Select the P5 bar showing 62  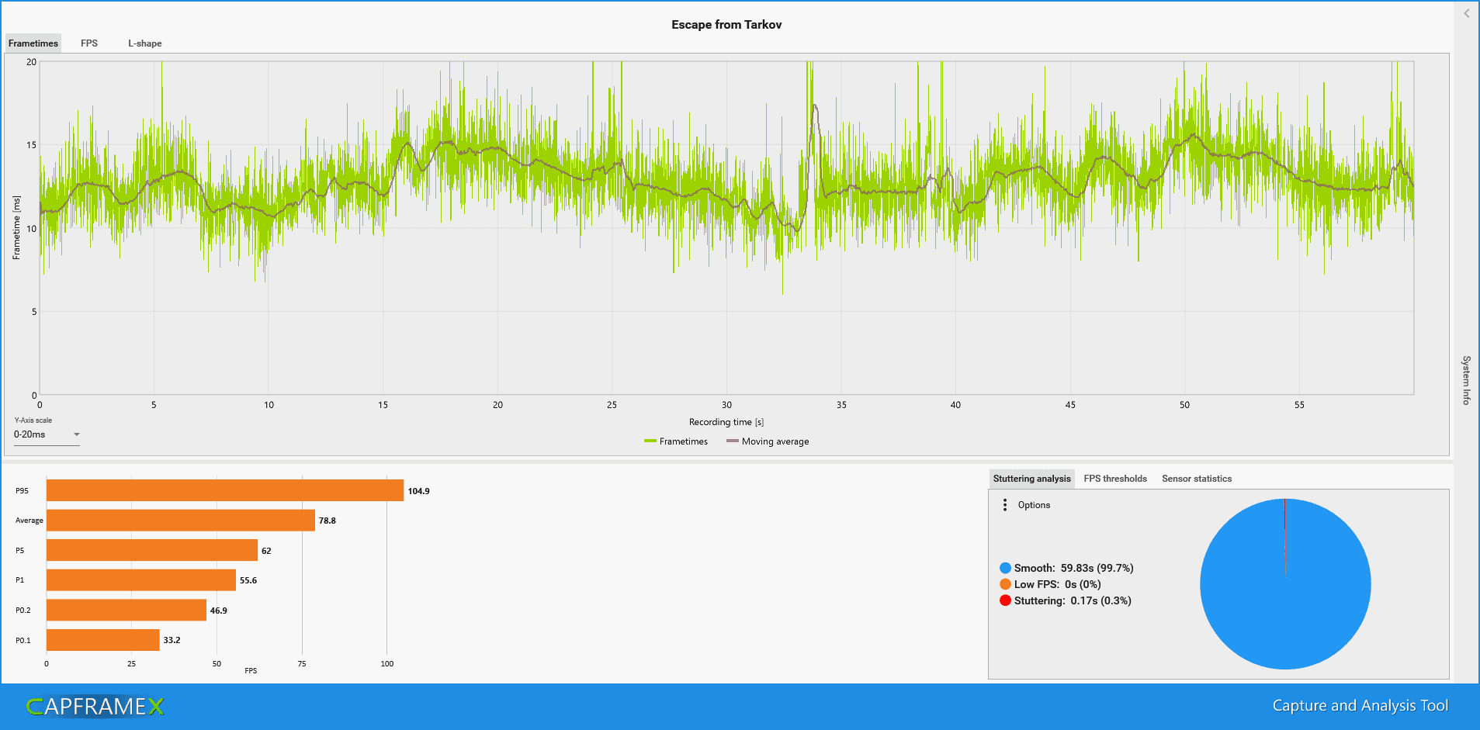[x=152, y=550]
